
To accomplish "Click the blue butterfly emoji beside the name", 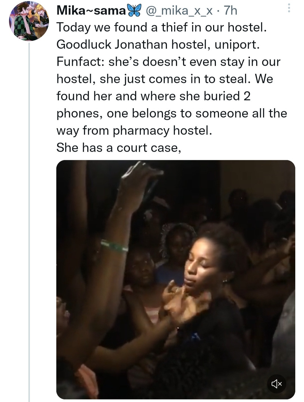I will 134,11.
